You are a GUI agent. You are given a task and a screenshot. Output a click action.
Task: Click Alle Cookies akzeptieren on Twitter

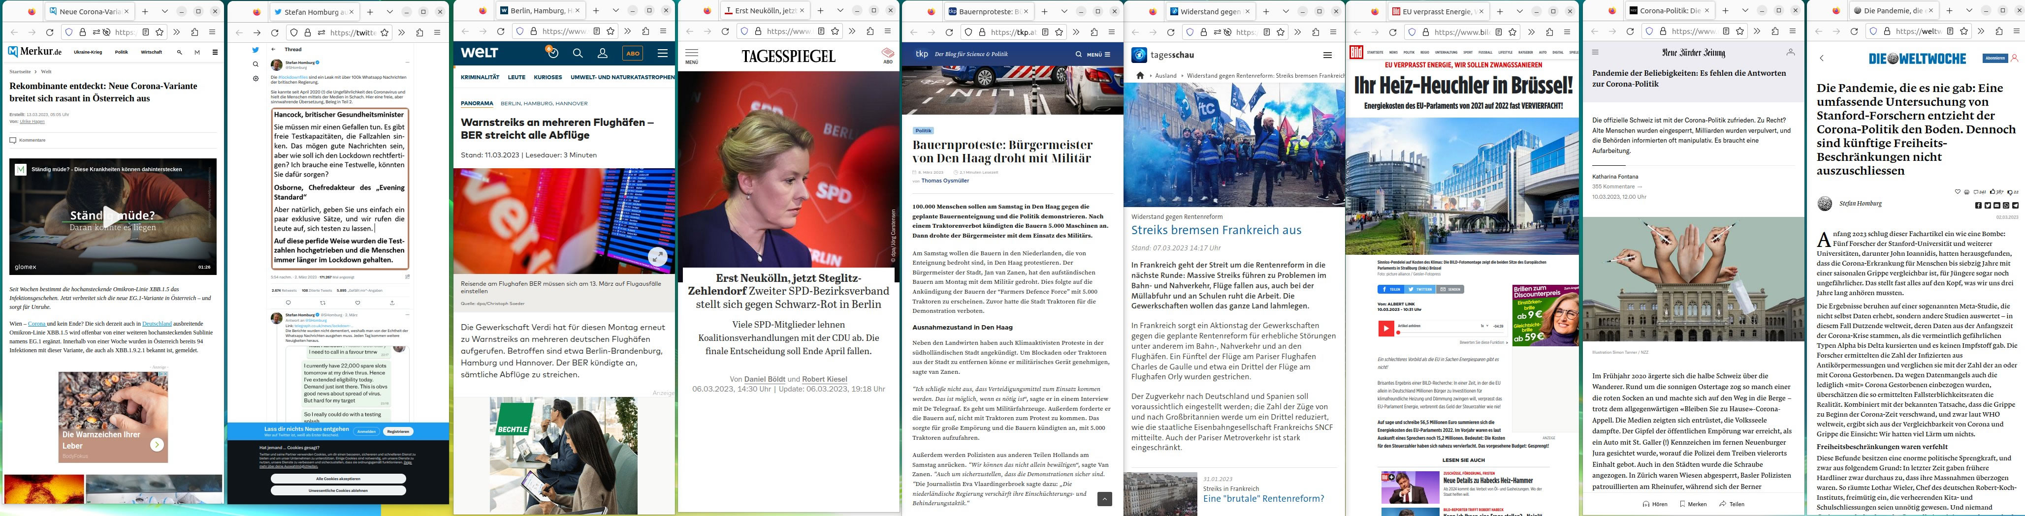(338, 478)
